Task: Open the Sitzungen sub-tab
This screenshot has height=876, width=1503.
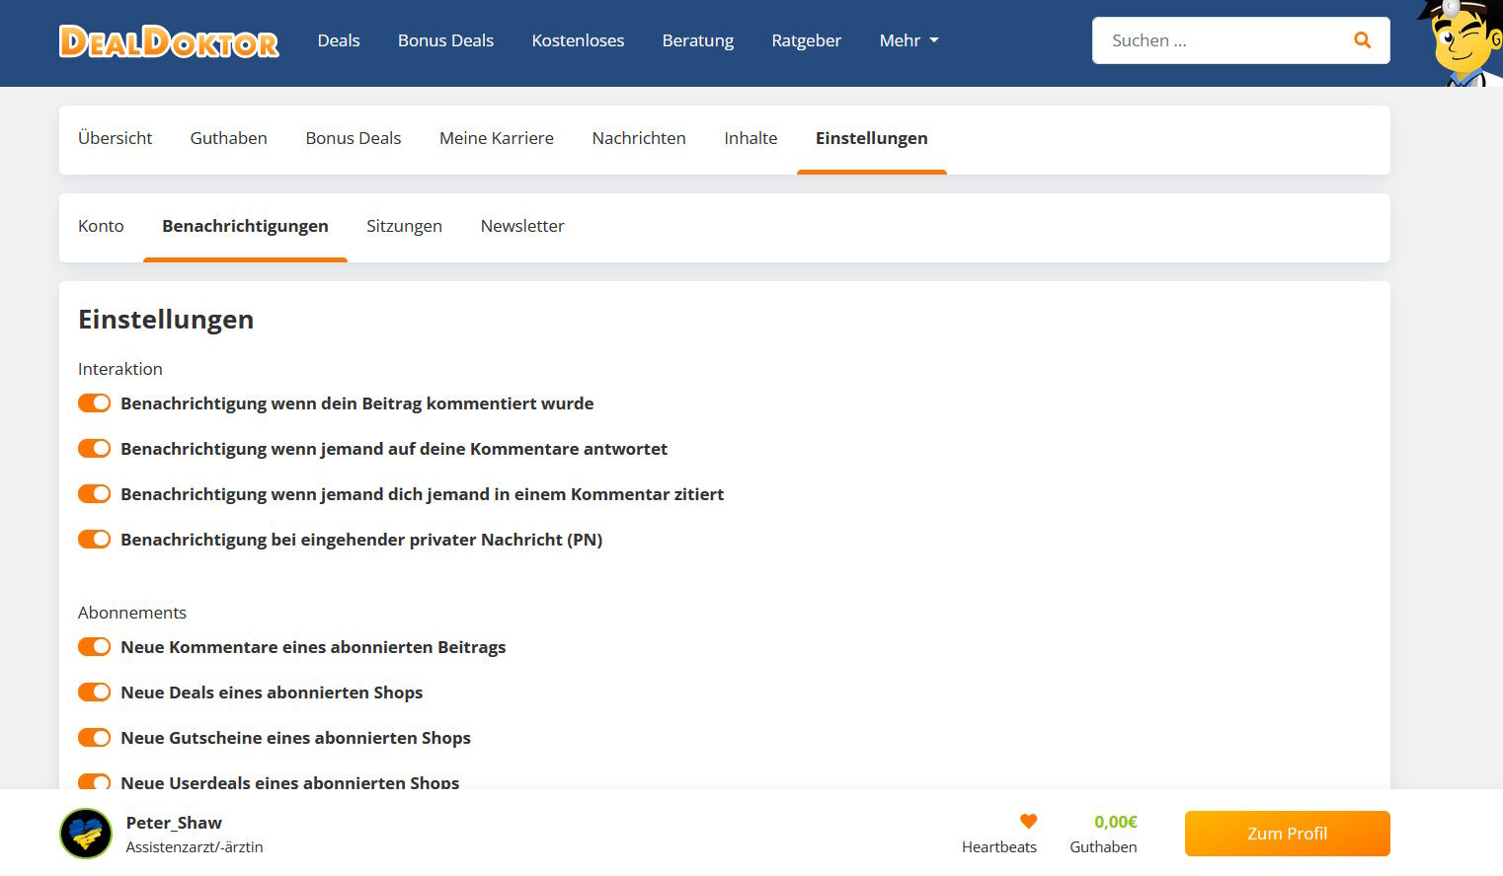Action: 404,226
